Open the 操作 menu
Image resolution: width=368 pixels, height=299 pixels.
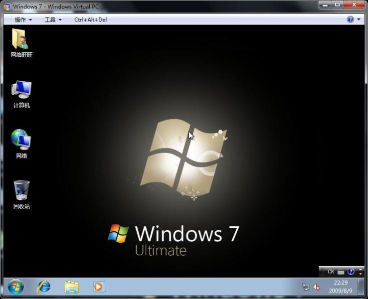pyautogui.click(x=23, y=20)
